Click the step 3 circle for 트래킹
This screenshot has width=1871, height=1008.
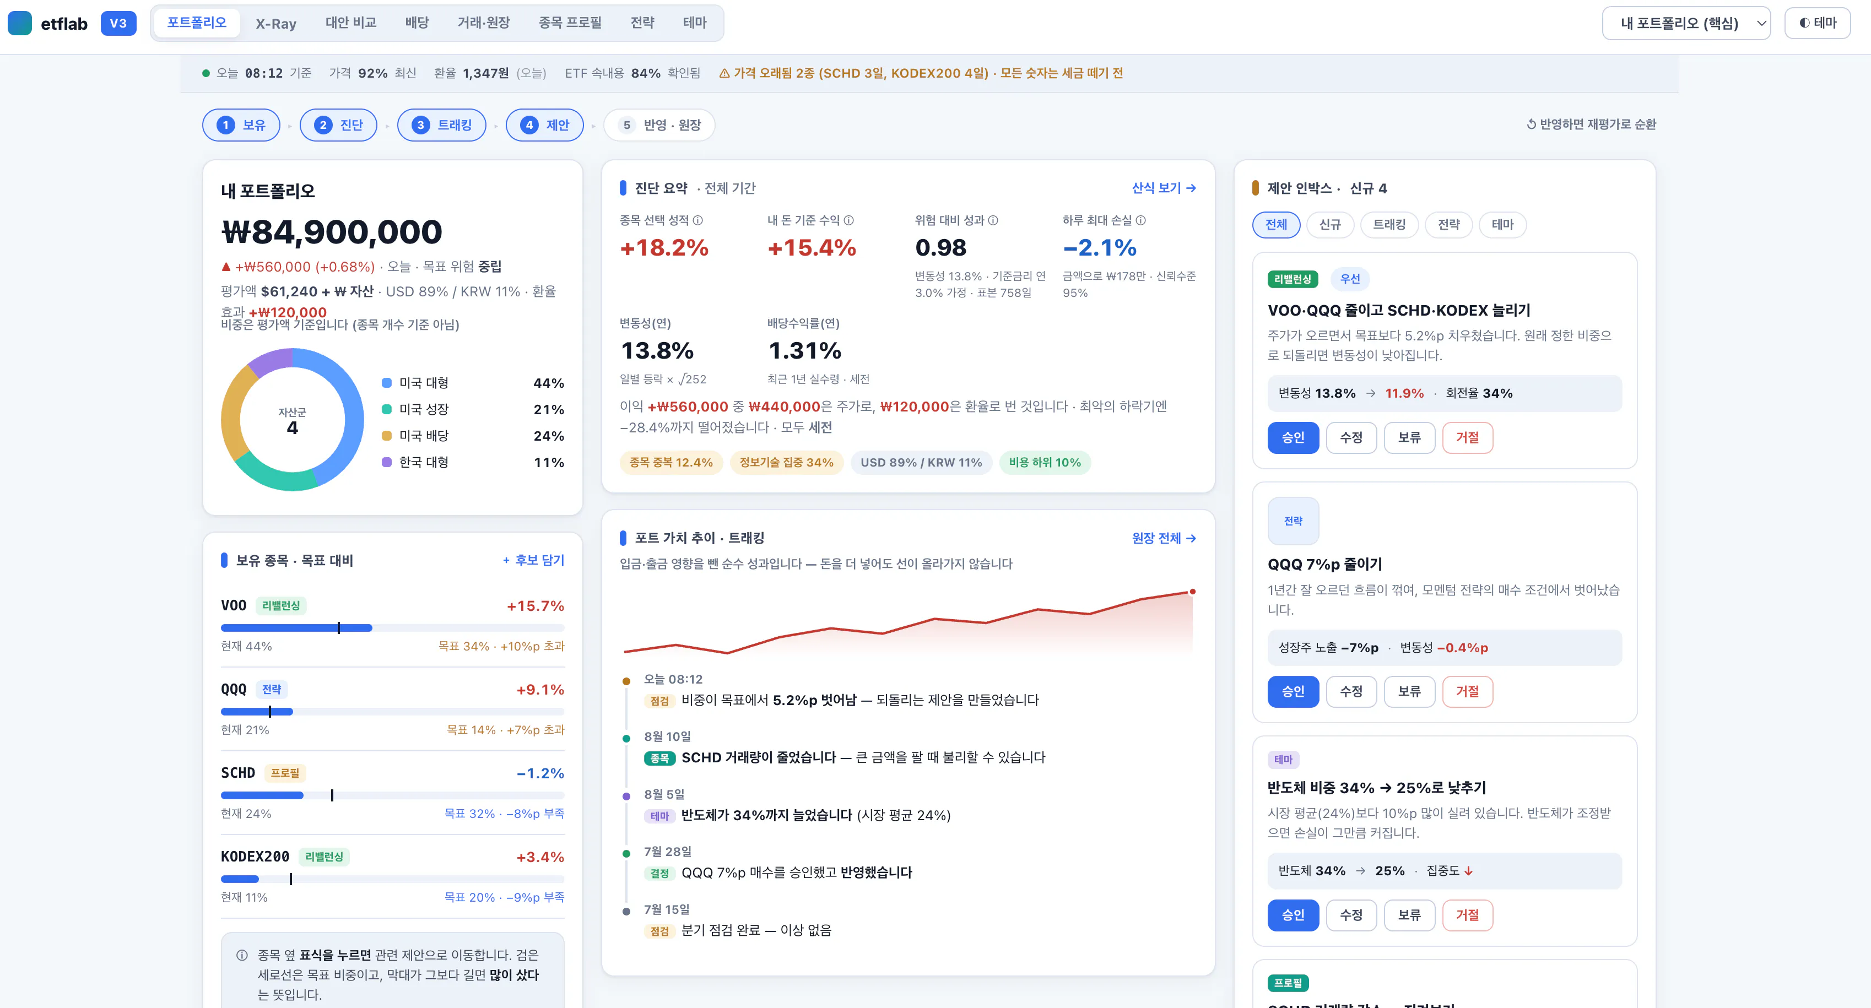coord(420,125)
